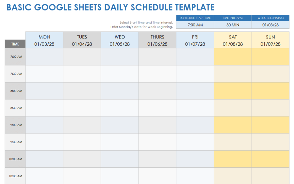
Task: Click the FRI 01/07/28 header cell
Action: pos(195,40)
